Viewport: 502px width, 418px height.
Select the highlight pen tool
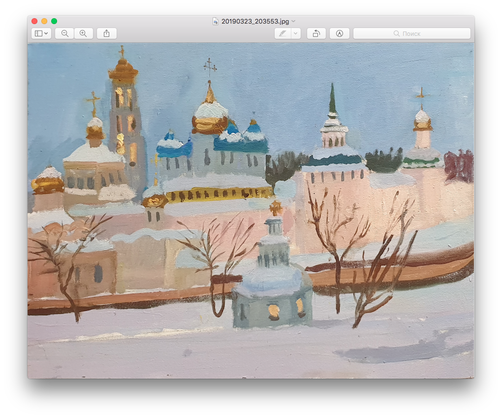tap(282, 33)
